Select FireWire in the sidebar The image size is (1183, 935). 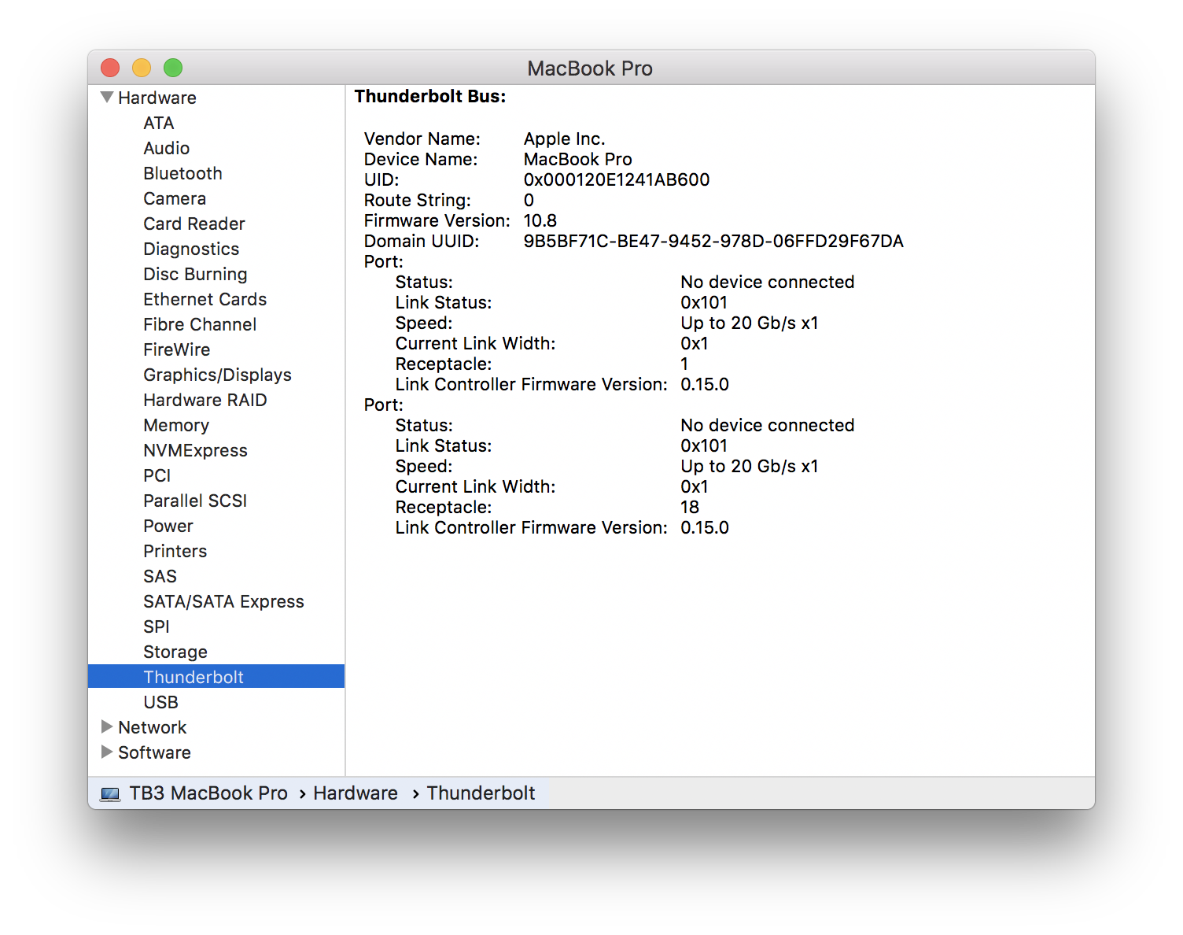pyautogui.click(x=176, y=349)
